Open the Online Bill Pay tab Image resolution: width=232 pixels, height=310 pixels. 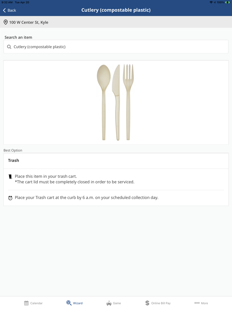158,303
